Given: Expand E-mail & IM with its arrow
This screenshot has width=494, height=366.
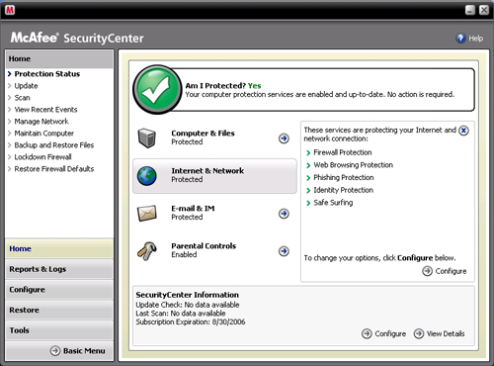Looking at the screenshot, I should (284, 214).
